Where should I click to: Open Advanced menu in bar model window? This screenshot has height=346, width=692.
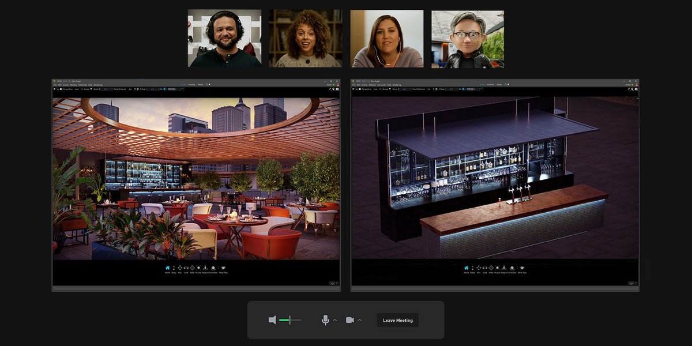pos(381,85)
